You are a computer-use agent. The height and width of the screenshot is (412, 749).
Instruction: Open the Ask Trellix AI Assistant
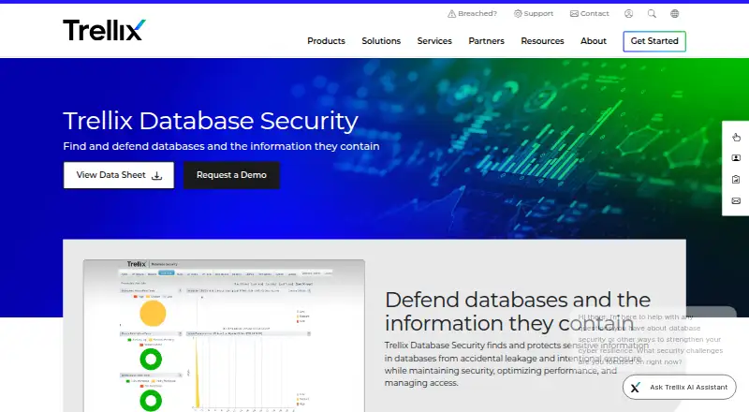coord(680,387)
